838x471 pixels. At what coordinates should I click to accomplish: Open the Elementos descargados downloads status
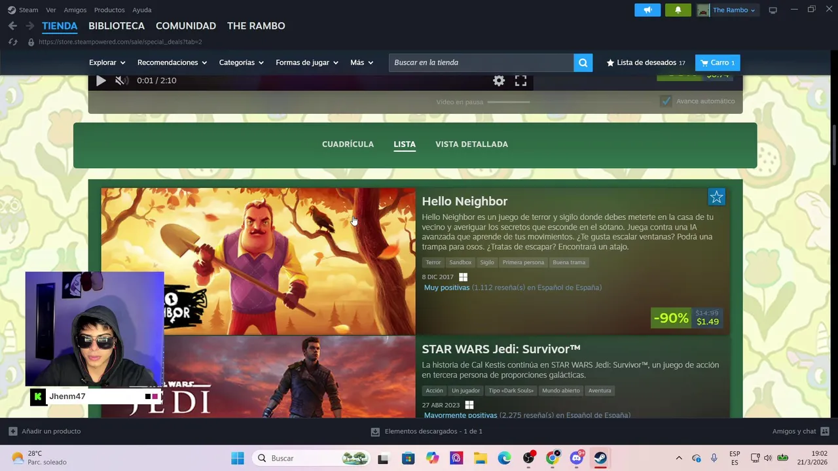(427, 431)
